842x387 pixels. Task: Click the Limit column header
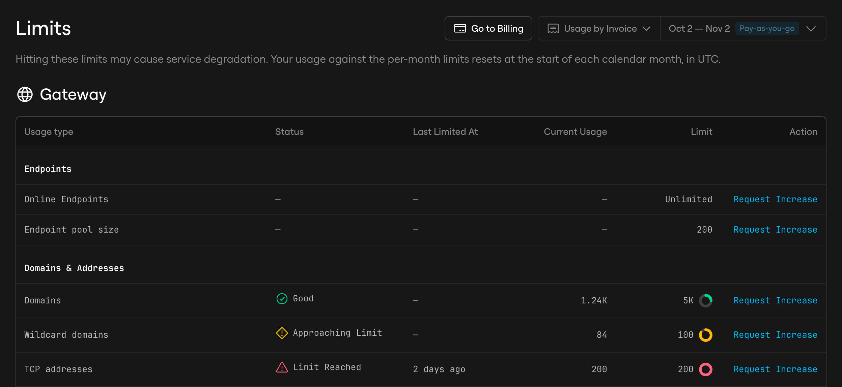(701, 132)
